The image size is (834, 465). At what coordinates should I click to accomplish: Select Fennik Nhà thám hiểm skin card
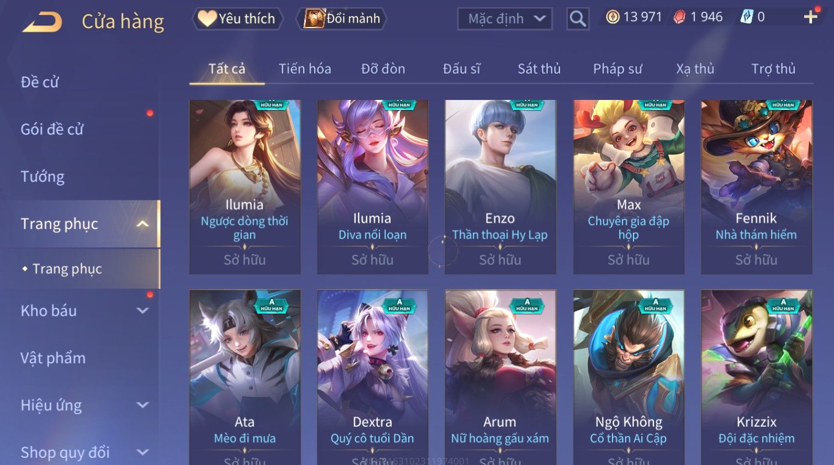tap(756, 187)
